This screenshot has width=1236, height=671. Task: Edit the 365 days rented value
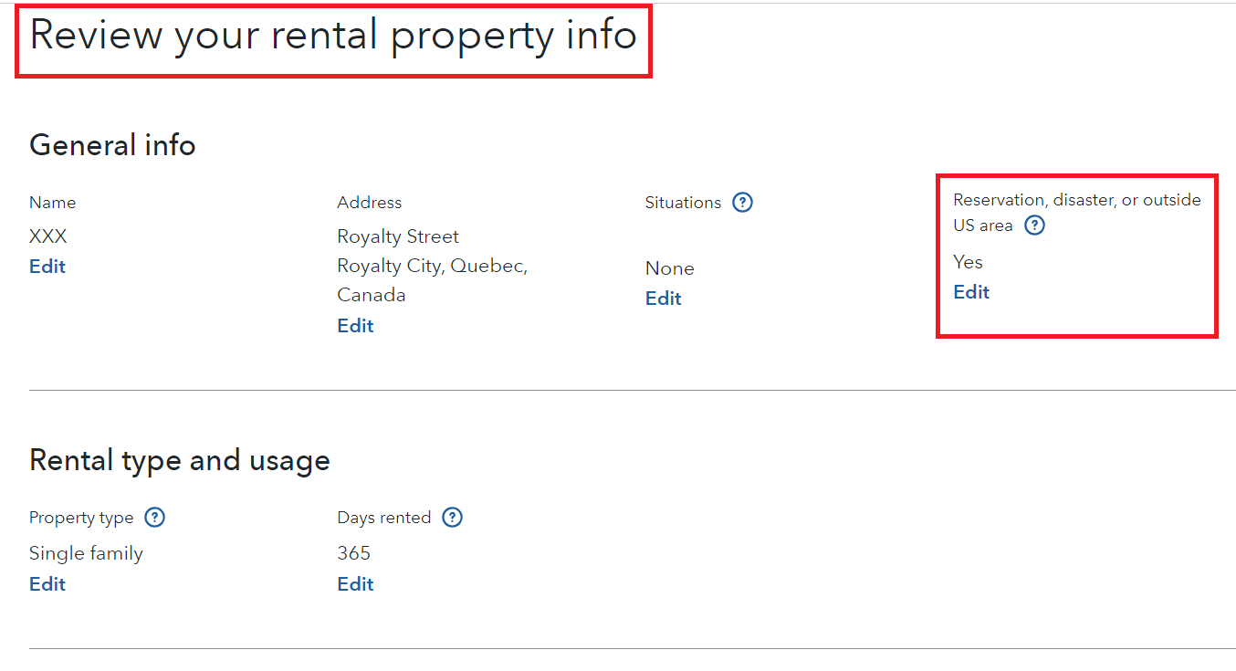pos(355,584)
